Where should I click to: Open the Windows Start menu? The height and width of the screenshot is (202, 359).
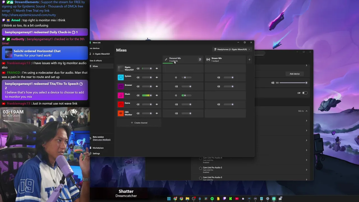pyautogui.click(x=169, y=199)
